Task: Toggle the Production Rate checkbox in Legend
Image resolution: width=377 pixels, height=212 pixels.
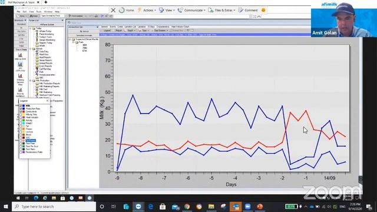Action: 21,108
